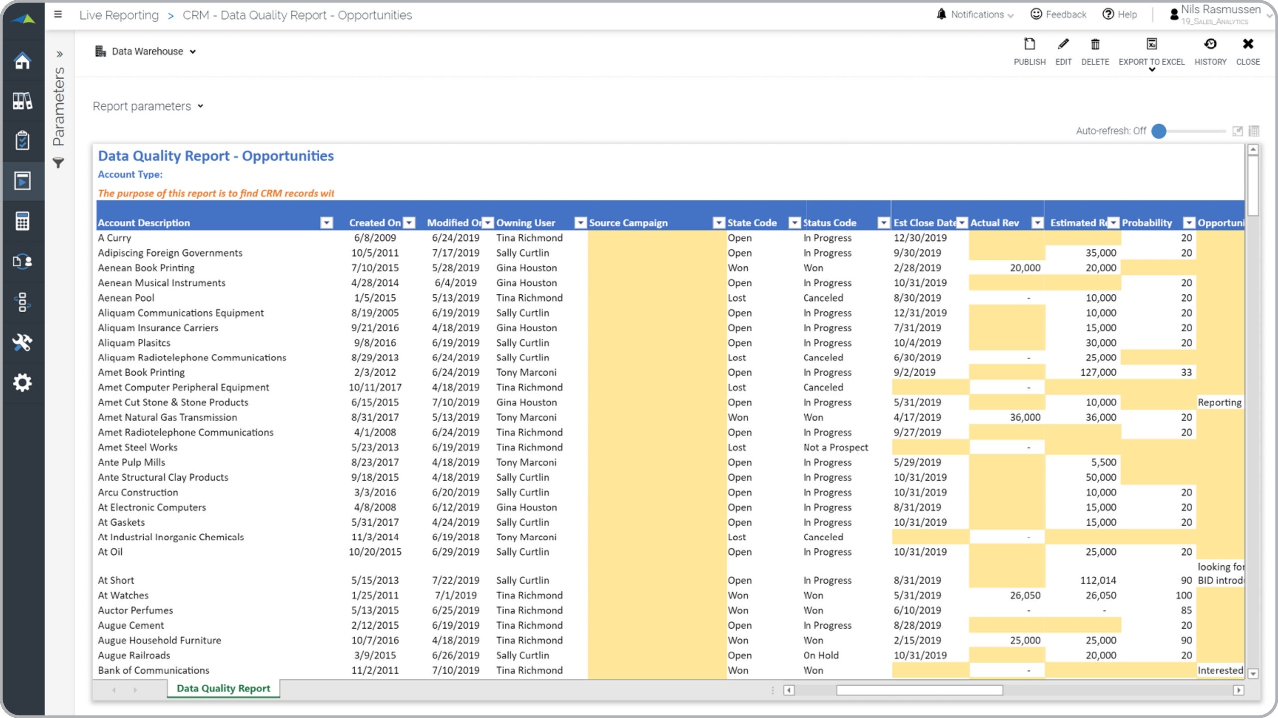The image size is (1278, 718).
Task: Open the History icon
Action: point(1210,45)
